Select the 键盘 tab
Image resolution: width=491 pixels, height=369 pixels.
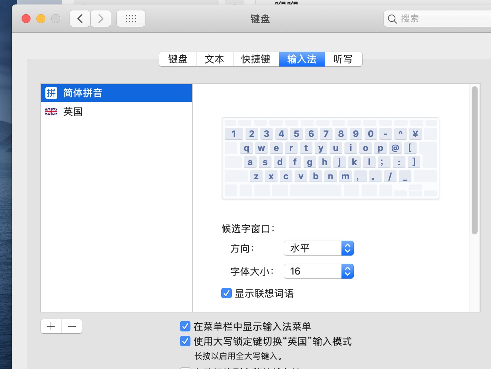pos(178,59)
